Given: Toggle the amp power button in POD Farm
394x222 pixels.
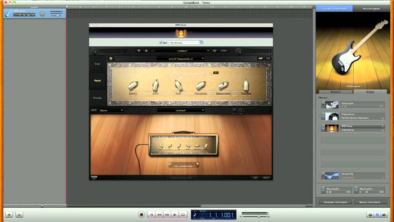Looking at the screenshot, I should click(x=111, y=58).
